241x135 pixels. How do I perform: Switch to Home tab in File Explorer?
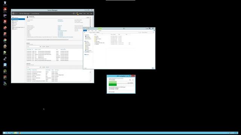89,31
